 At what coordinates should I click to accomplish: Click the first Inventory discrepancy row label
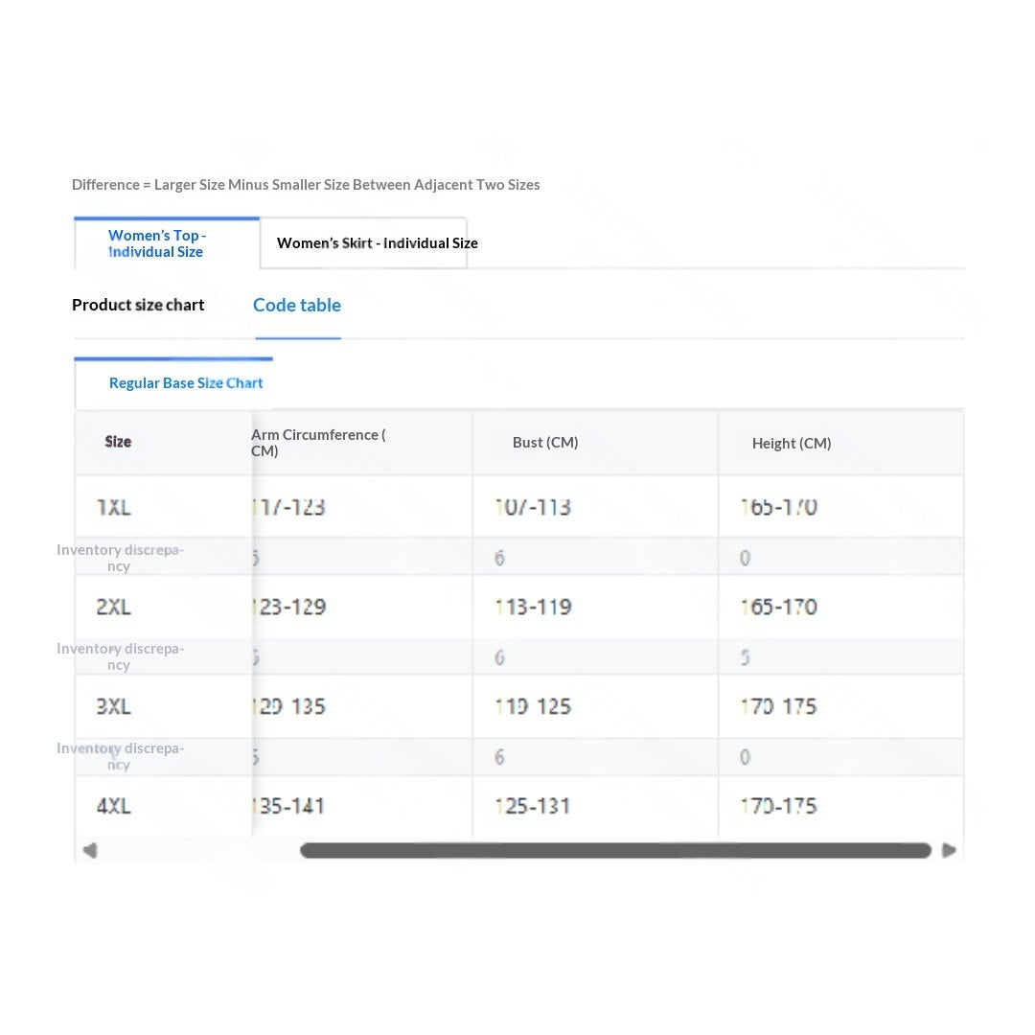point(120,558)
